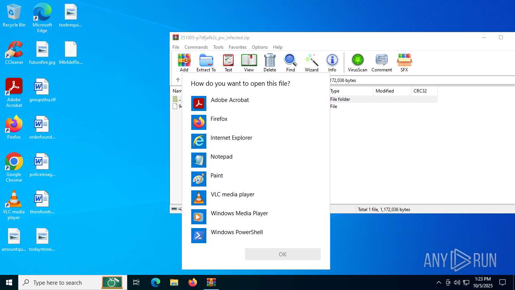Open Microsoft Edge from the taskbar
515x290 pixels.
[156, 282]
